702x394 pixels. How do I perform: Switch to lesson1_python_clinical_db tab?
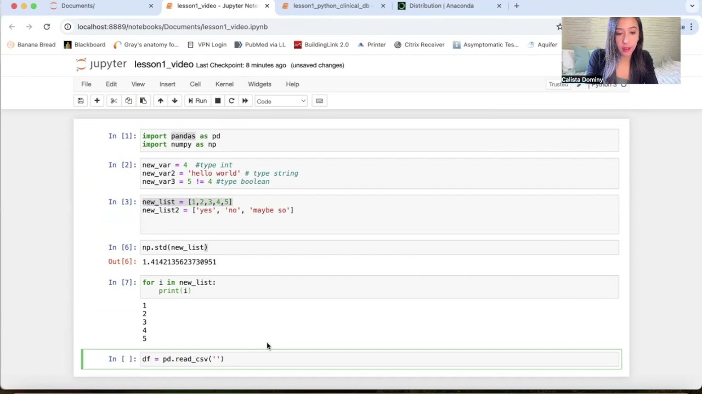(331, 5)
